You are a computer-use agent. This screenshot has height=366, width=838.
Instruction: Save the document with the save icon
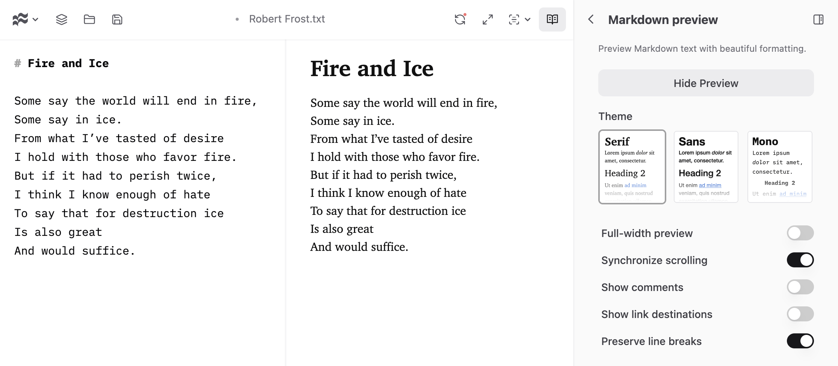pos(117,19)
